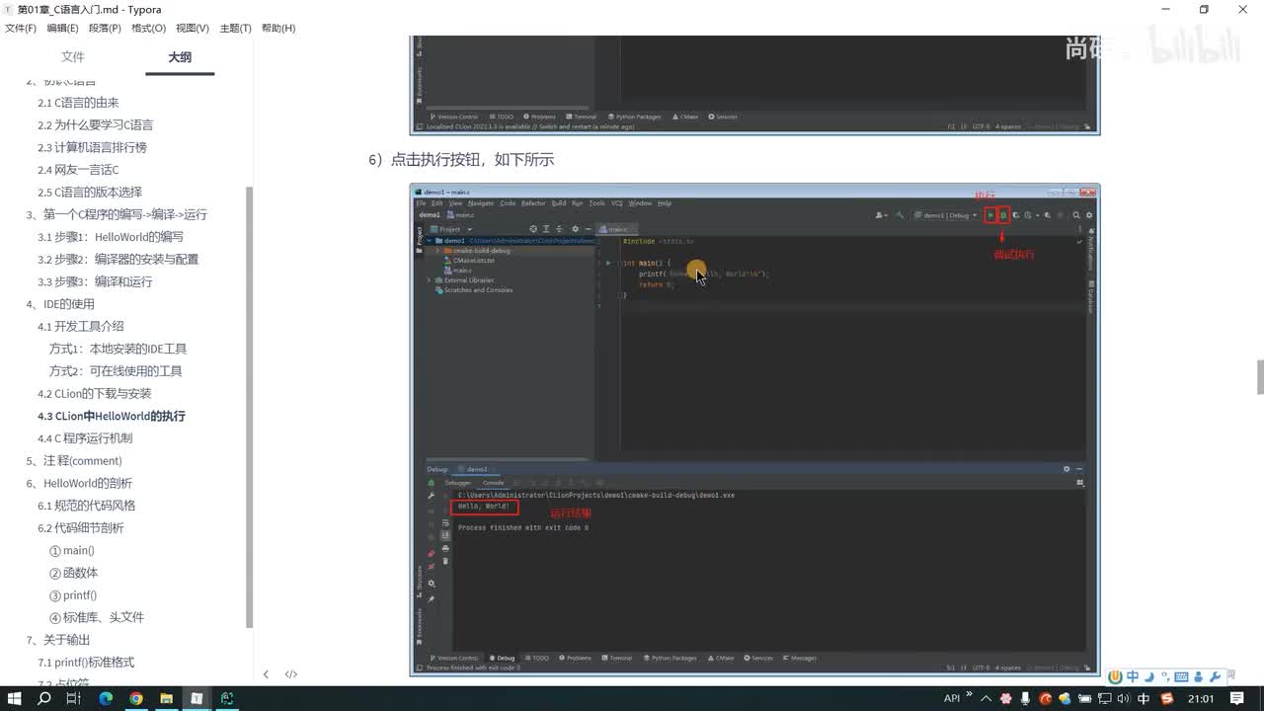Jump to 6.2 代码细节剖析
This screenshot has width=1264, height=711.
click(x=81, y=528)
